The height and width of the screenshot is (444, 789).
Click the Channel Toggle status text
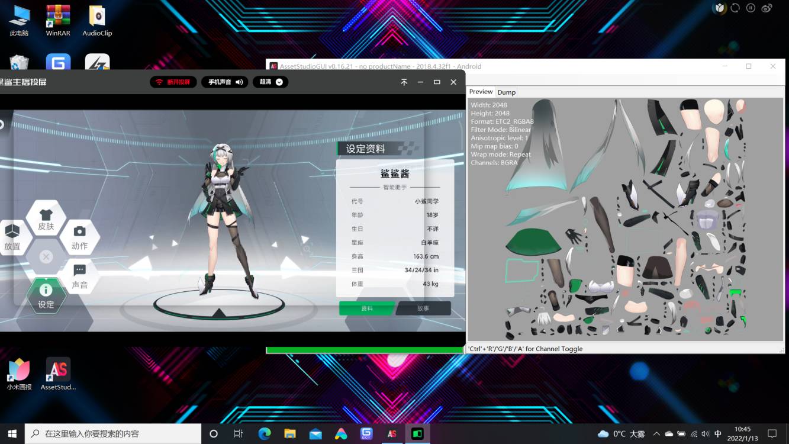point(525,349)
